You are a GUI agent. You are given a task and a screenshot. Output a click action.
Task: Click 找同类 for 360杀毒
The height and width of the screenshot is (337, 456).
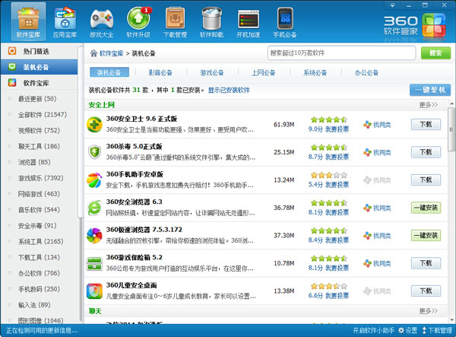tap(377, 152)
